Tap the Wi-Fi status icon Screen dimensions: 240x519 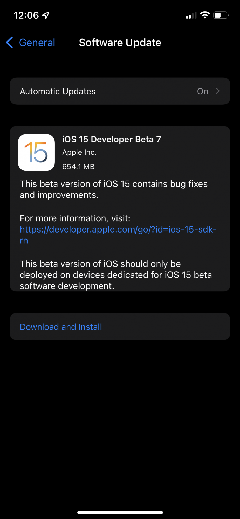pos(205,15)
